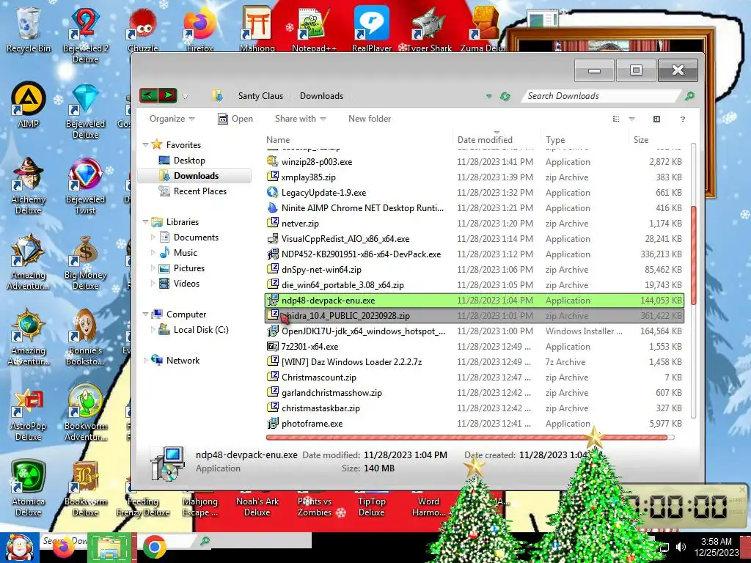Open address bar history dropdown arrow
Image resolution: width=751 pixels, height=563 pixels.
[488, 96]
